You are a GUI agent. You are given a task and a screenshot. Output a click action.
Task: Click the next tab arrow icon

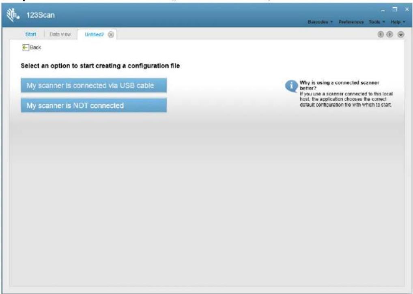tap(389, 34)
